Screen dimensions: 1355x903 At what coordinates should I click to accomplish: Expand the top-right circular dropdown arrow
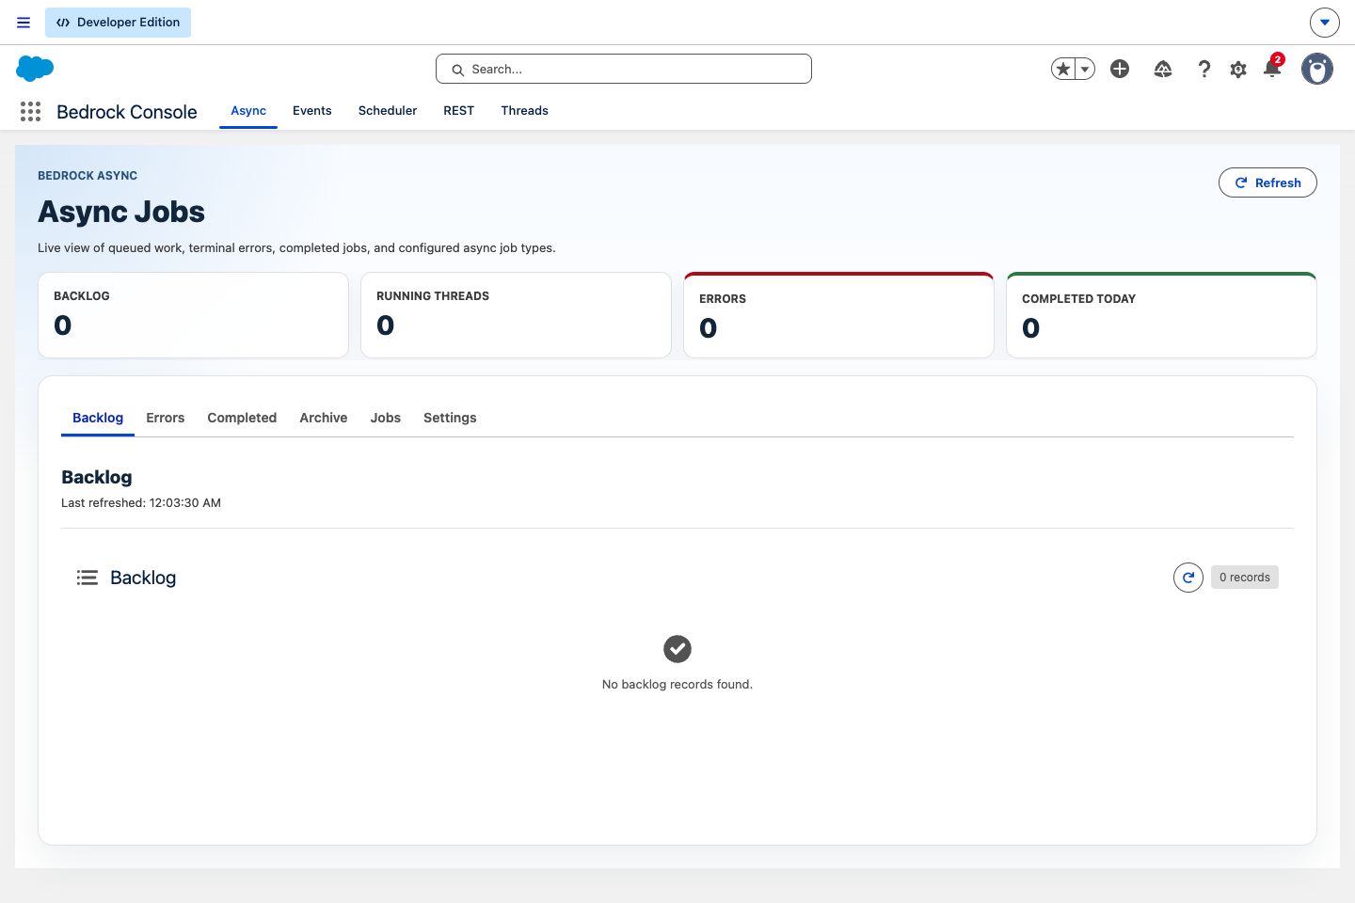coord(1324,22)
